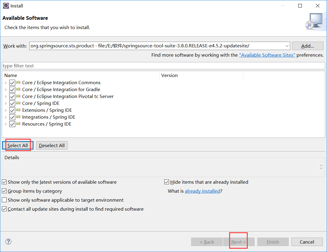Select Resources / Spring IDE row text
This screenshot has height=252, width=327.
coord(47,124)
